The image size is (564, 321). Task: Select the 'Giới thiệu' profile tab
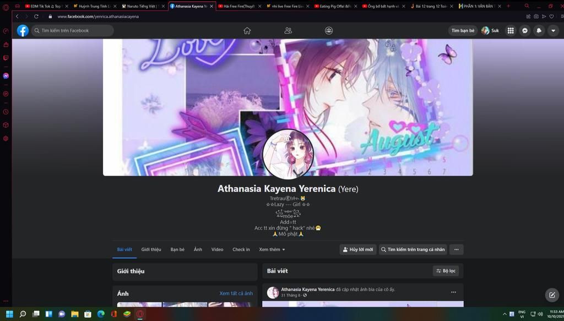[x=151, y=249]
